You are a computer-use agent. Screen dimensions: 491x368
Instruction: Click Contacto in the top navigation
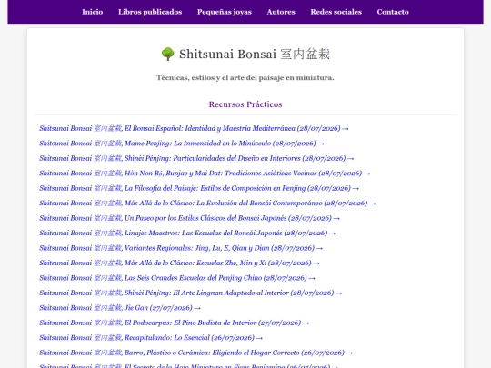(x=393, y=12)
